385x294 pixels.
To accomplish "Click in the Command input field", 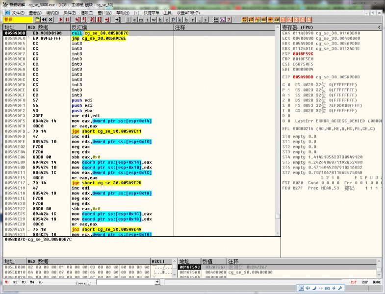I will [126, 282].
